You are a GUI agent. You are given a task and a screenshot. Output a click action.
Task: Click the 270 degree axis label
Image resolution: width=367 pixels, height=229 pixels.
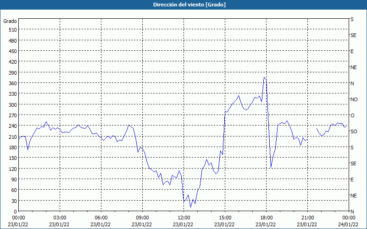pyautogui.click(x=13, y=115)
